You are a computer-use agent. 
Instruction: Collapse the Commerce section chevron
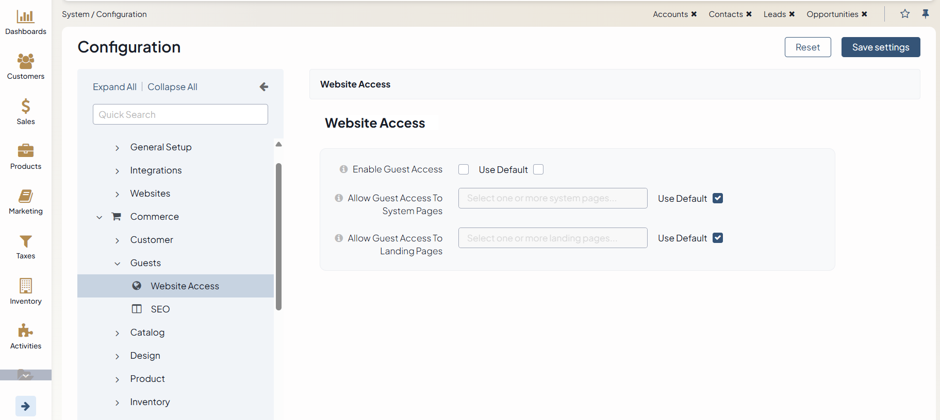(100, 217)
